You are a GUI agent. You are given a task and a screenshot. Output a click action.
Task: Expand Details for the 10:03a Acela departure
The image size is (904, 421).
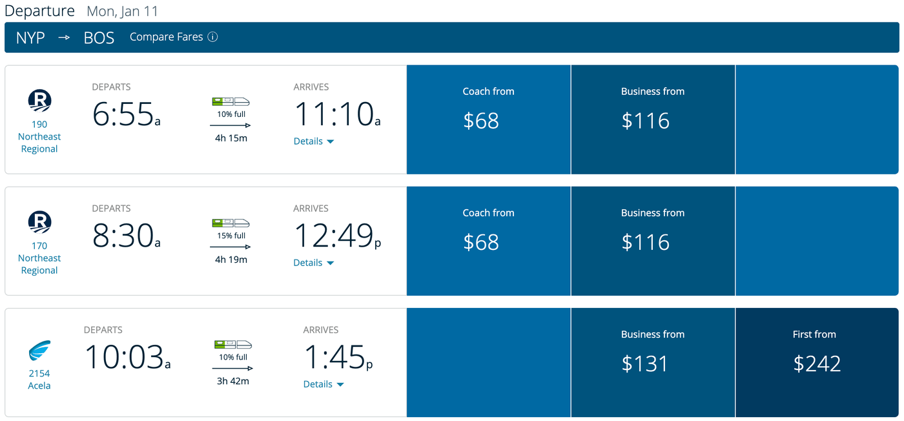(323, 384)
